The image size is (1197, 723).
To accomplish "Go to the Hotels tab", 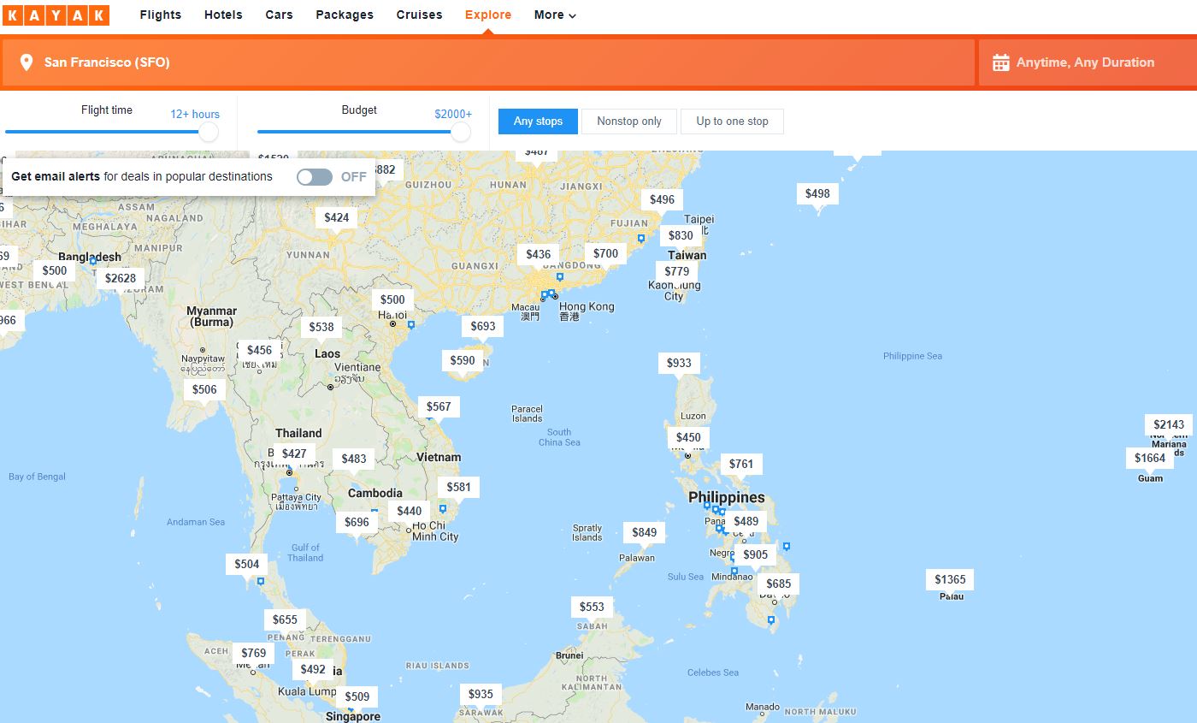I will click(x=223, y=15).
